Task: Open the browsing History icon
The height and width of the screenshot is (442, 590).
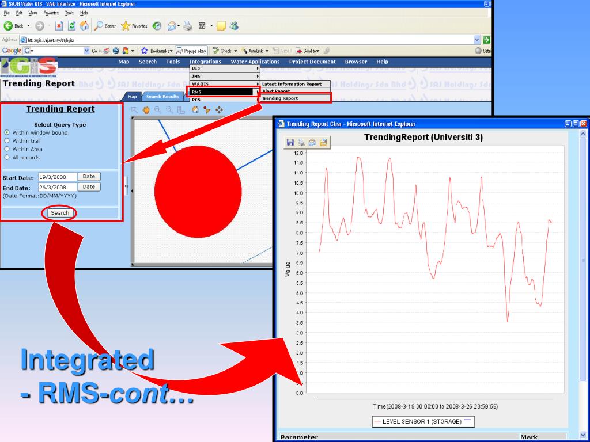Action: (x=157, y=26)
